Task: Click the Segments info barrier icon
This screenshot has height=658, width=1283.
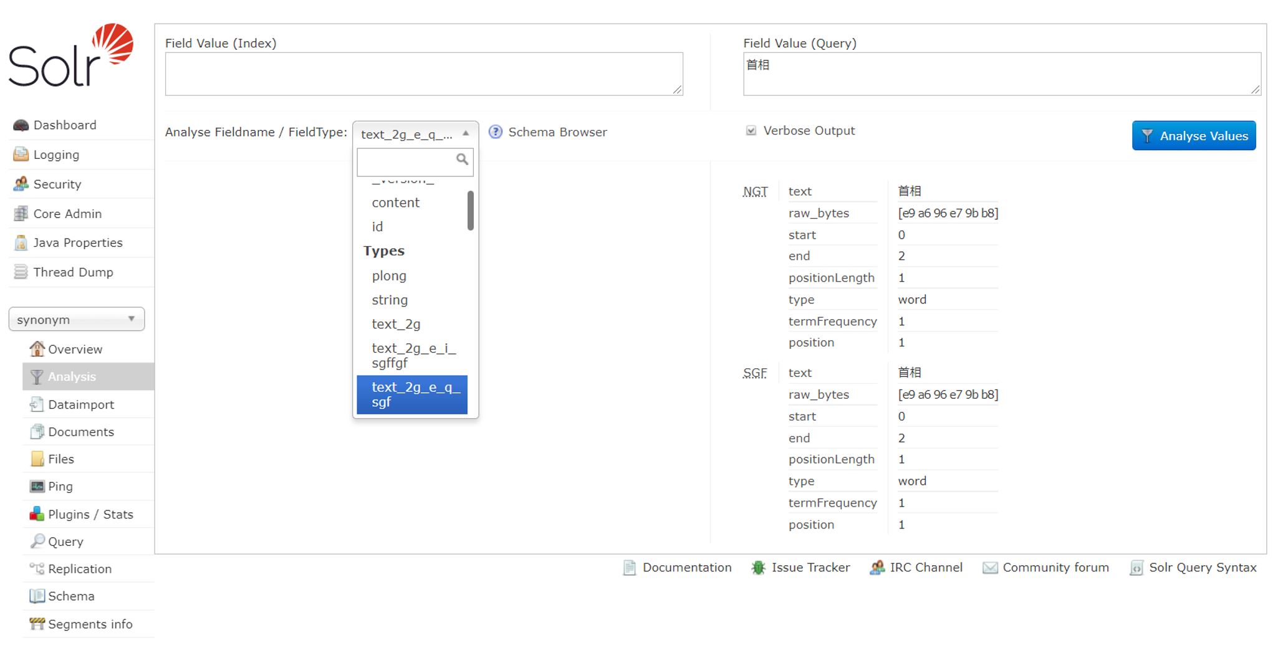Action: pyautogui.click(x=37, y=624)
